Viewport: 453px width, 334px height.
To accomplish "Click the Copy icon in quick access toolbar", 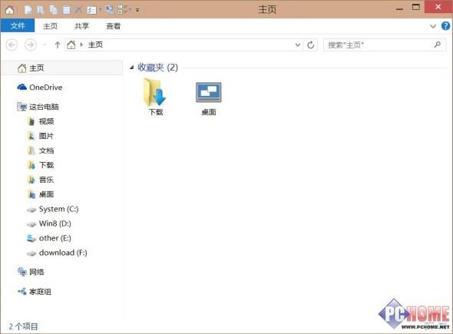I will tap(54, 10).
